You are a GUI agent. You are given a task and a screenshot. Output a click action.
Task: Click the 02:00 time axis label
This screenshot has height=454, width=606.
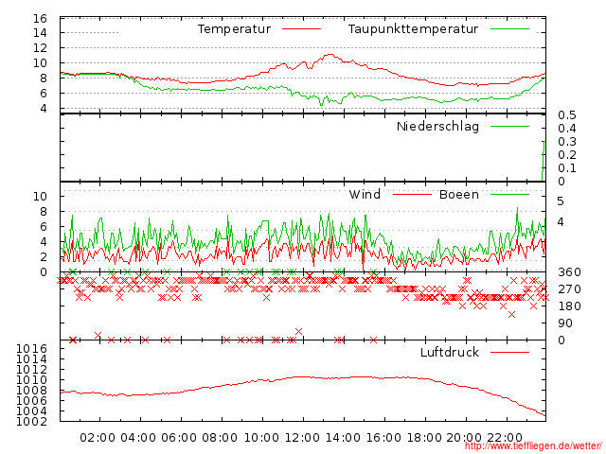click(98, 438)
